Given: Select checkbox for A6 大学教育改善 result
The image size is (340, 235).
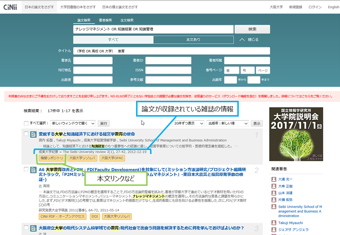Looking at the screenshot, I should (x=26, y=169).
